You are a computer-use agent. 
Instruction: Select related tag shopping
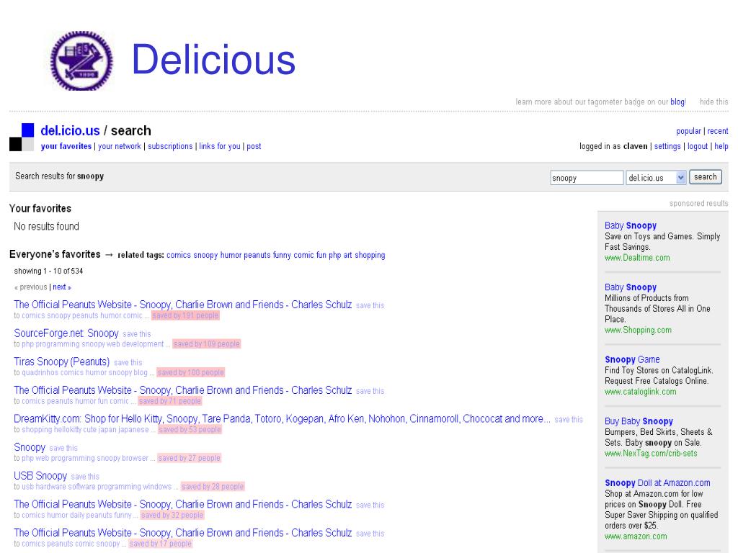click(x=370, y=255)
